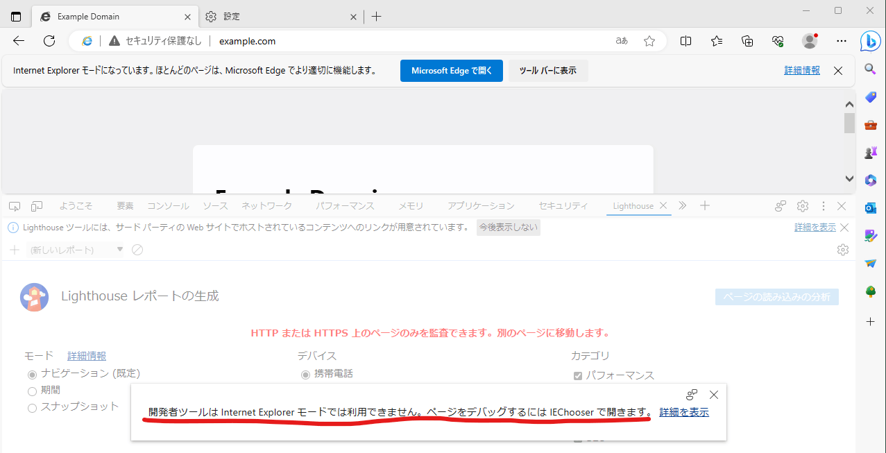Open the Edge settings and more menu
This screenshot has width=886, height=453.
pyautogui.click(x=842, y=41)
